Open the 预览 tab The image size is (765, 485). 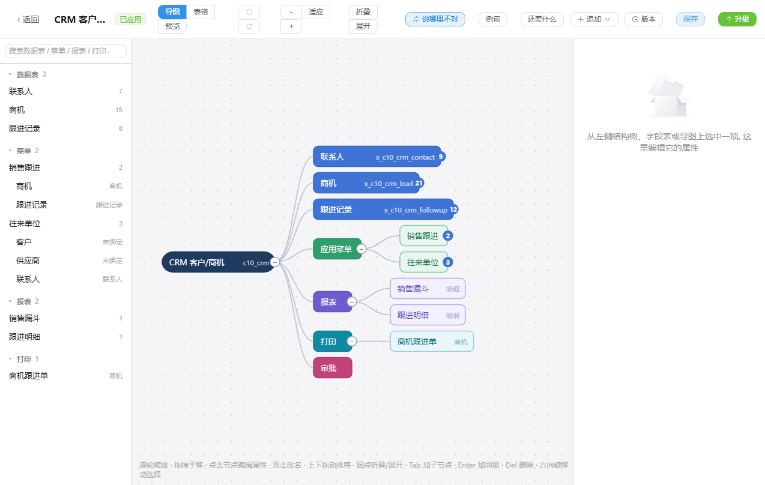172,26
